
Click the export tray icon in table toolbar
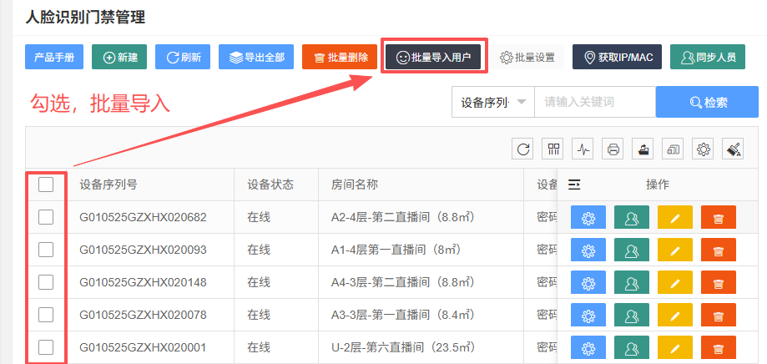point(643,149)
